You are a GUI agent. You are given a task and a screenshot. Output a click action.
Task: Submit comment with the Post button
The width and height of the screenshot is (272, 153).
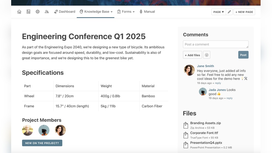(x=243, y=55)
